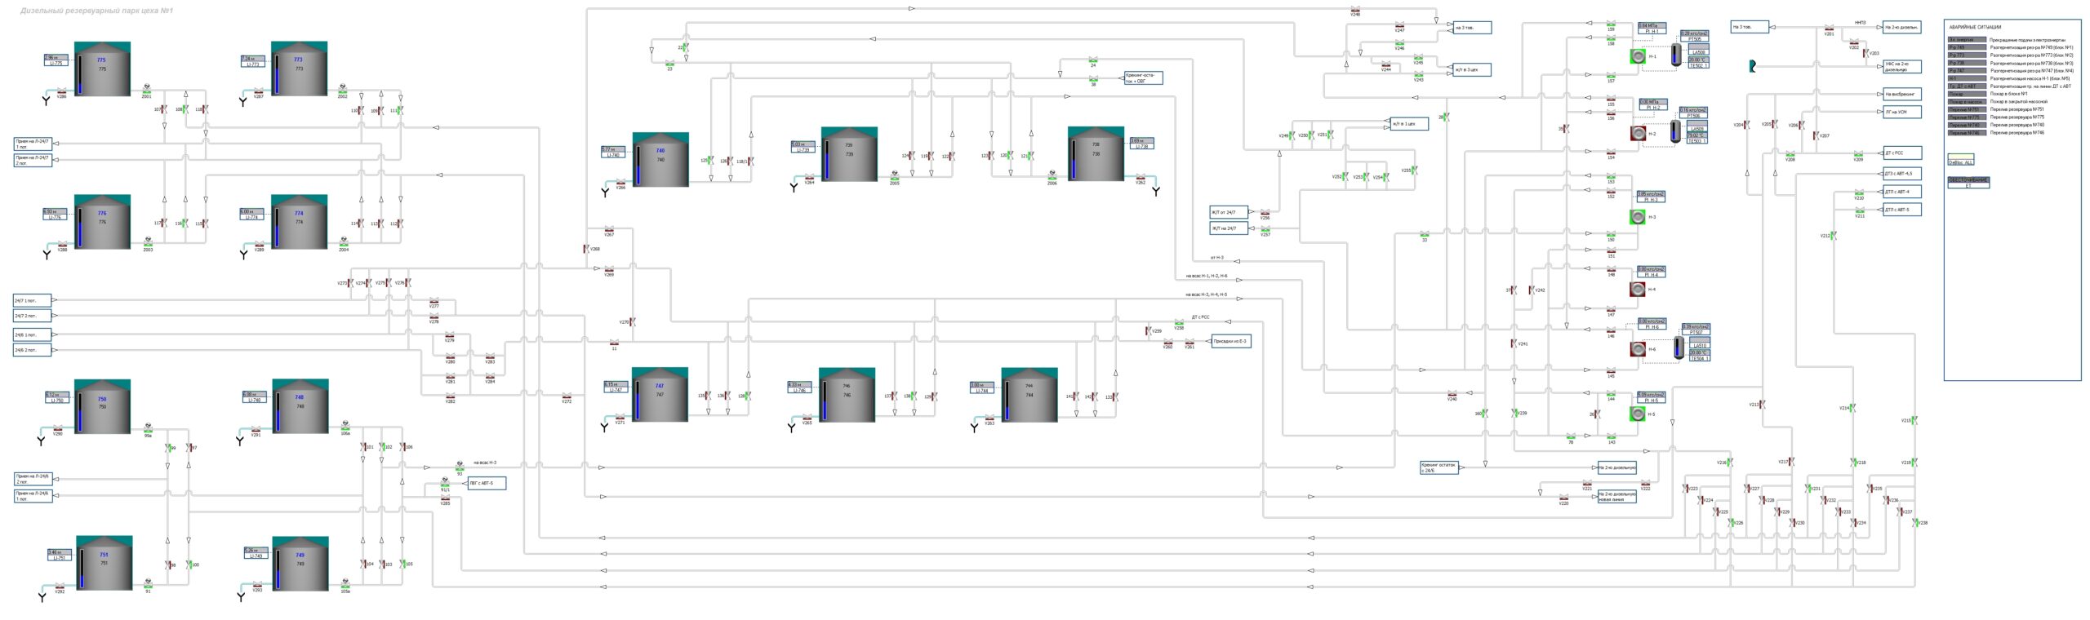Click drain valve V286 at tank 775
Image resolution: width=2090 pixels, height=620 pixels.
click(x=62, y=92)
